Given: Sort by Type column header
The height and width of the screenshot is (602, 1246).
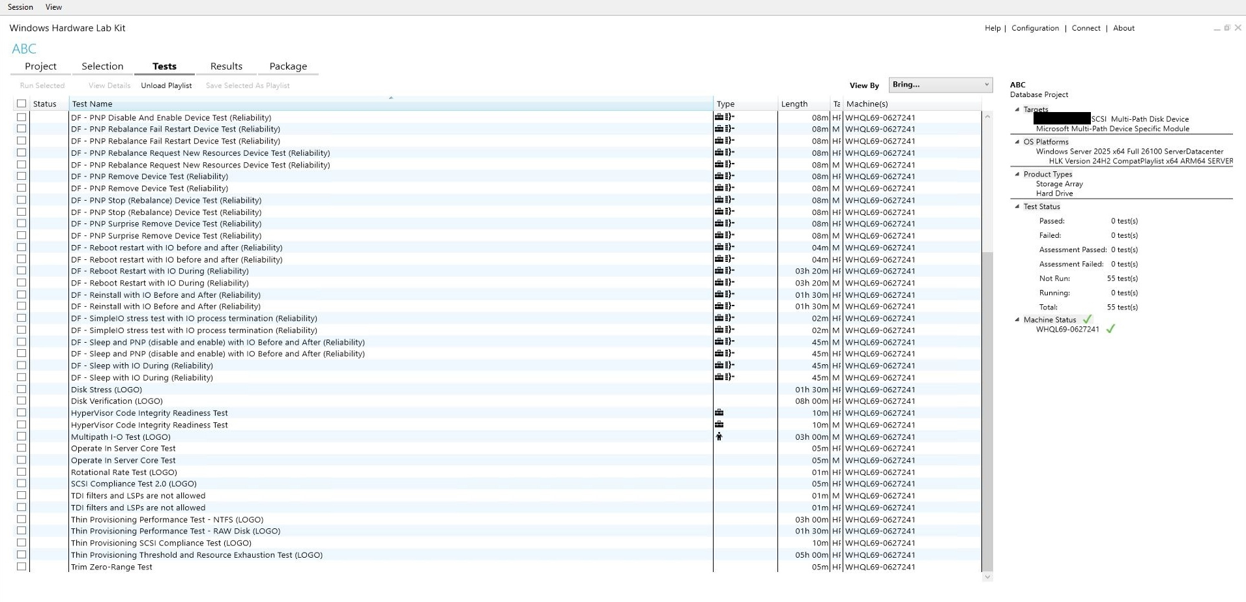Looking at the screenshot, I should (x=746, y=104).
